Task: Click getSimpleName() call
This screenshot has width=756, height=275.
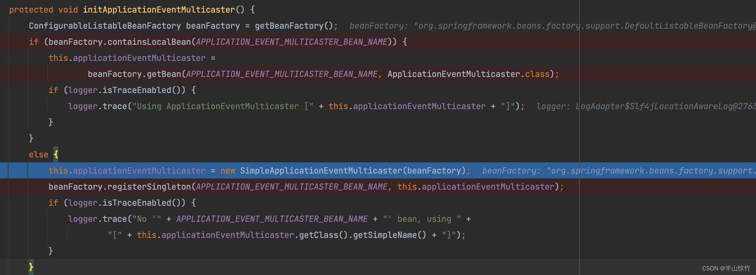Action: point(390,235)
